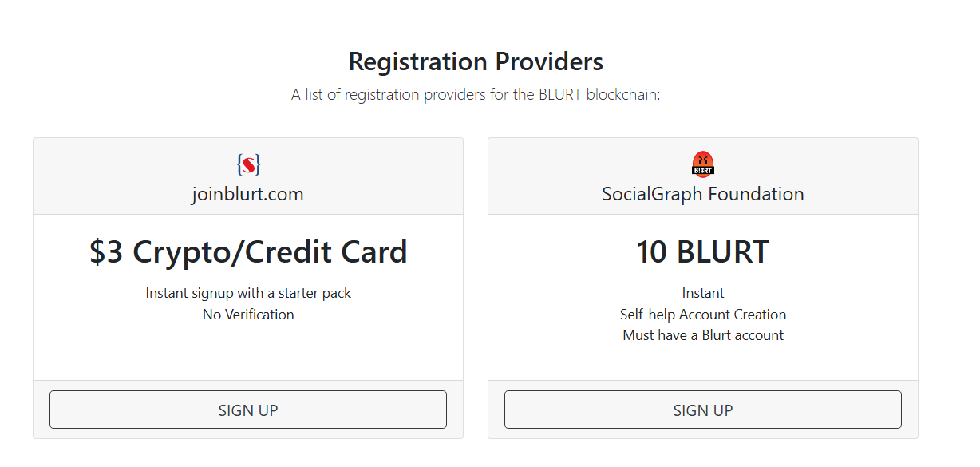Screen dimensions: 980x467
Task: Click the word BLURT in the subtitle
Action: click(x=559, y=95)
